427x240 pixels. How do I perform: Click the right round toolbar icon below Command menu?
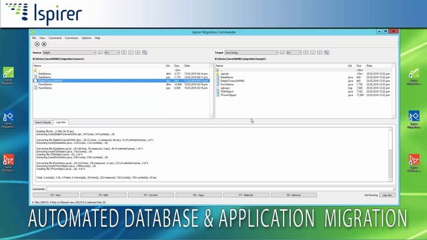(44, 44)
